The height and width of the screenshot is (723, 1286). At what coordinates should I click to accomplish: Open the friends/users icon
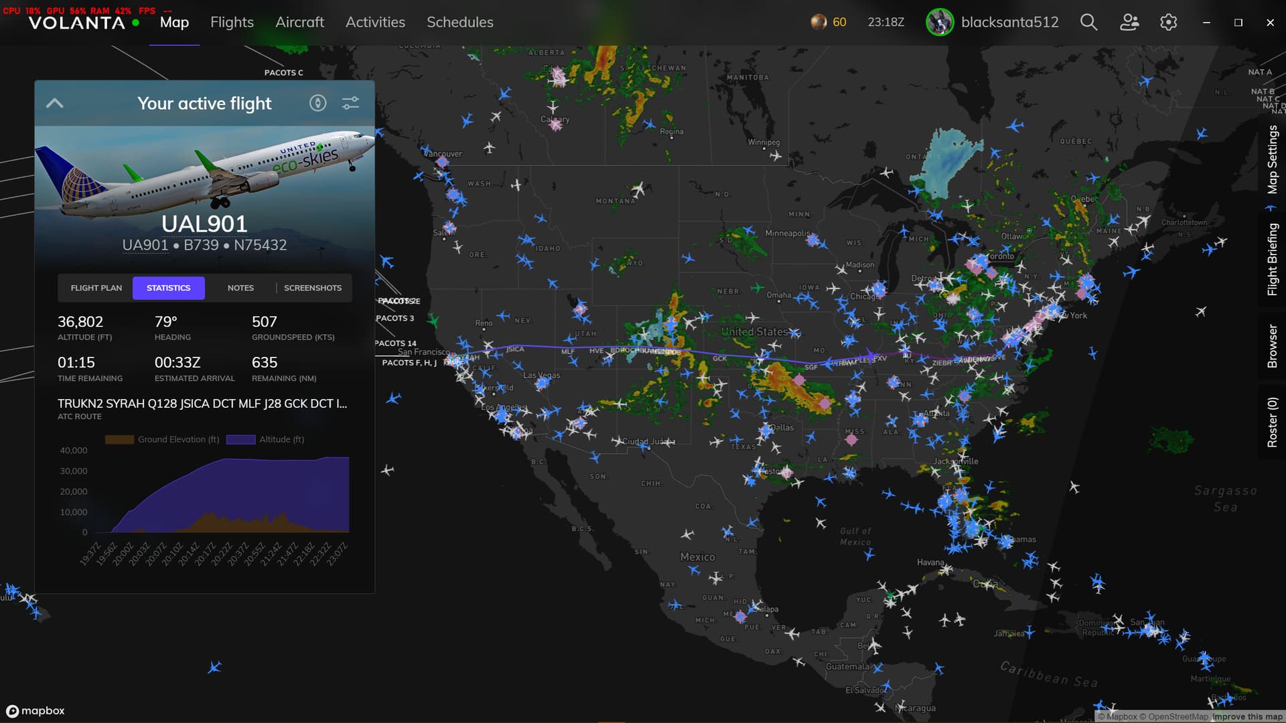click(1129, 22)
